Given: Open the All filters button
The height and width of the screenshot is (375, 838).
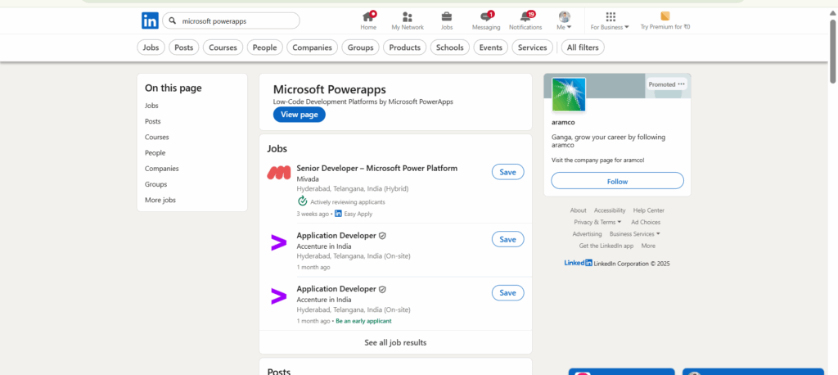Looking at the screenshot, I should pos(583,47).
